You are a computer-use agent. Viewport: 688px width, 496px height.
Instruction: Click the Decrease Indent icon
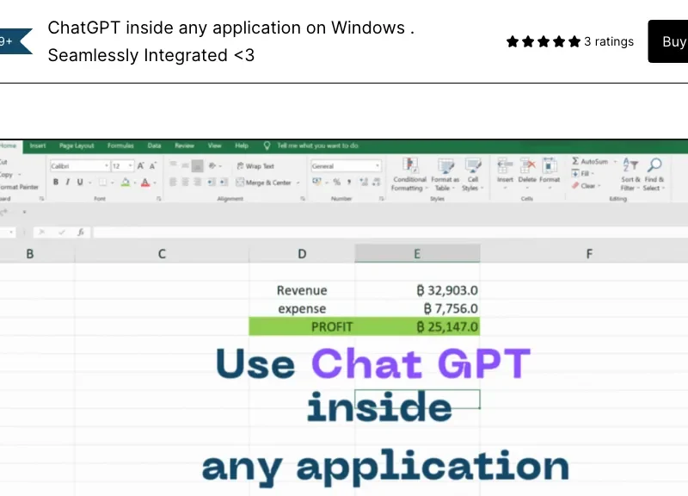pyautogui.click(x=212, y=182)
